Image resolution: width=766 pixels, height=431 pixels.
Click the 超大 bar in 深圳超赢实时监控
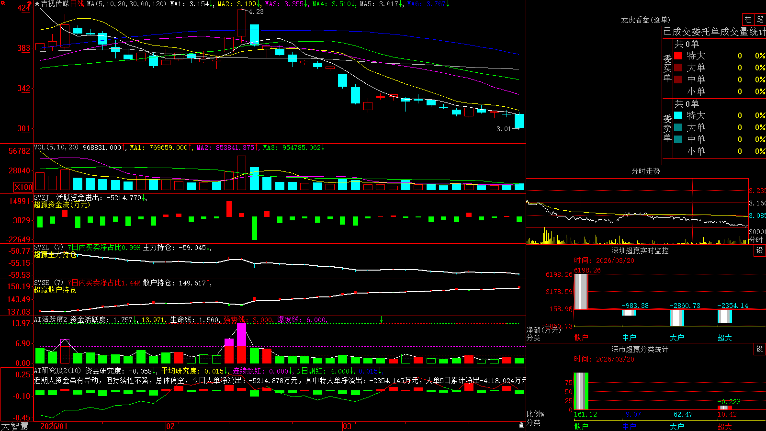point(725,317)
